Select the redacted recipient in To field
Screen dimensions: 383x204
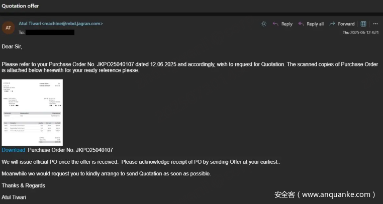pos(50,32)
